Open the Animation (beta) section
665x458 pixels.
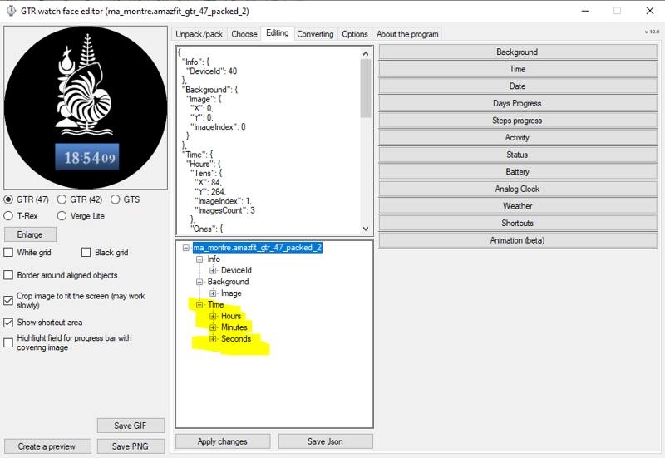(x=517, y=240)
